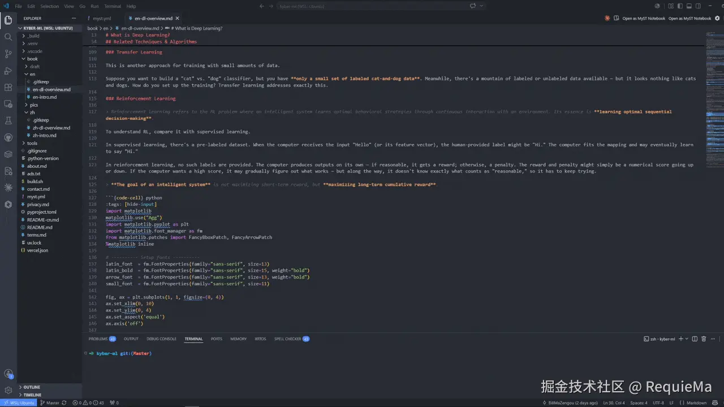
Task: Create a new terminal with plus icon
Action: [x=680, y=339]
